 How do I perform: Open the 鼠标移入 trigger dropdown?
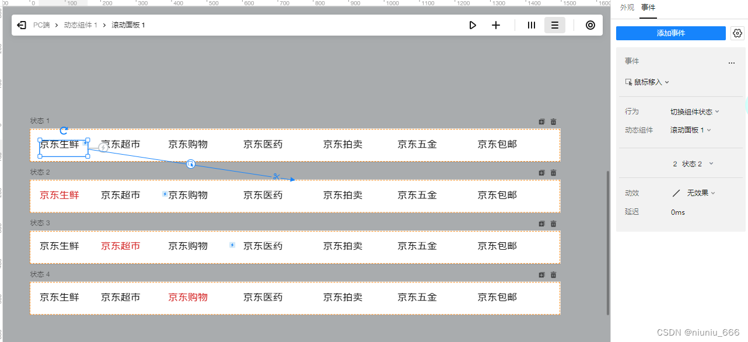tap(647, 82)
